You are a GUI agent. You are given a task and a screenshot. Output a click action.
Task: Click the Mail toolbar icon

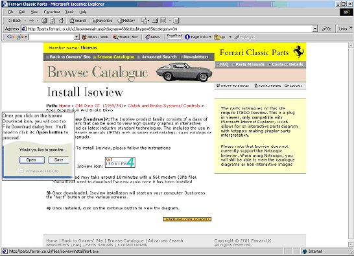point(145,21)
